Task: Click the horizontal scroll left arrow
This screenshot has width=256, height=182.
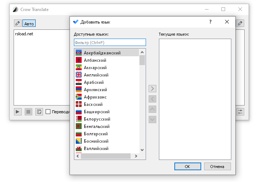Action: pyautogui.click(x=78, y=156)
